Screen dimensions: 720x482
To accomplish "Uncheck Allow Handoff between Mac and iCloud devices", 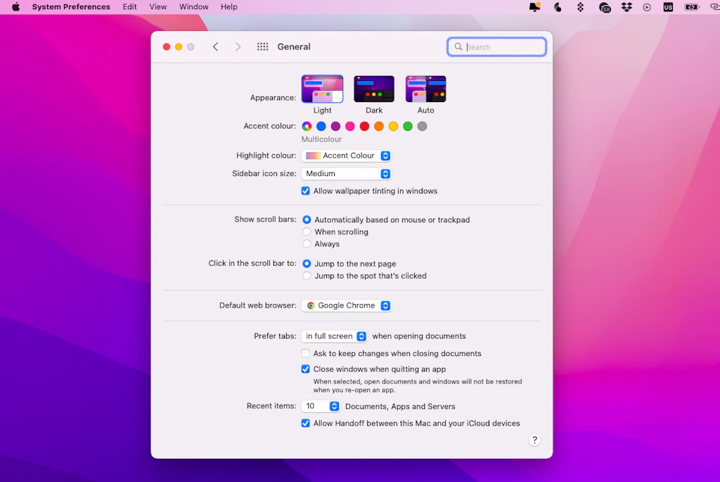I will [x=305, y=423].
